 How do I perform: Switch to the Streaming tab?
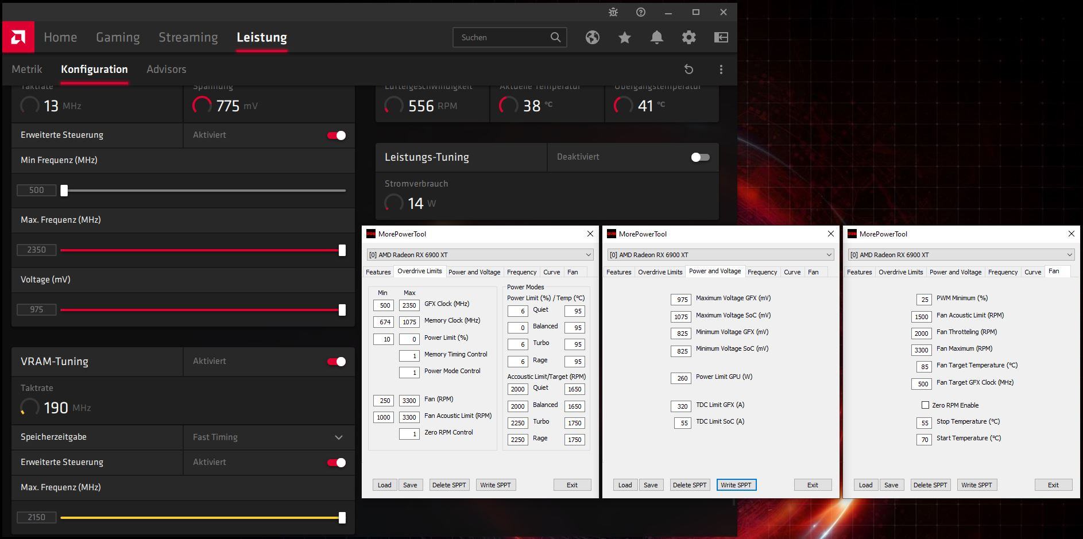click(x=188, y=37)
